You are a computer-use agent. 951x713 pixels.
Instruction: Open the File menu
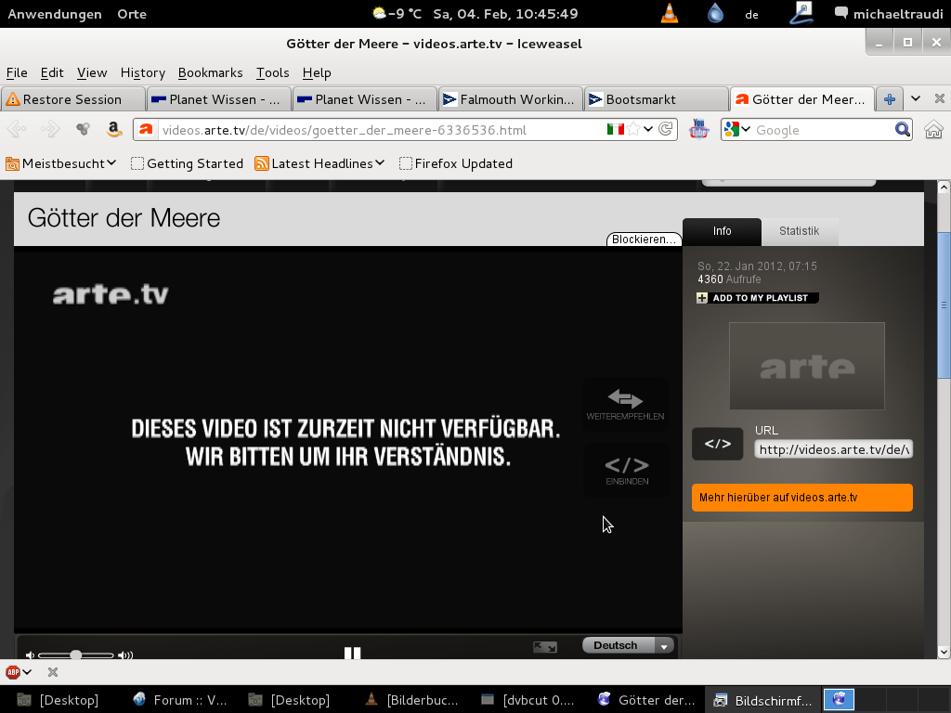[x=17, y=72]
